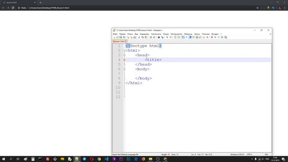Image resolution: width=288 pixels, height=162 pixels.
Task: Click on the <!Doctype html> line
Action: (x=144, y=46)
